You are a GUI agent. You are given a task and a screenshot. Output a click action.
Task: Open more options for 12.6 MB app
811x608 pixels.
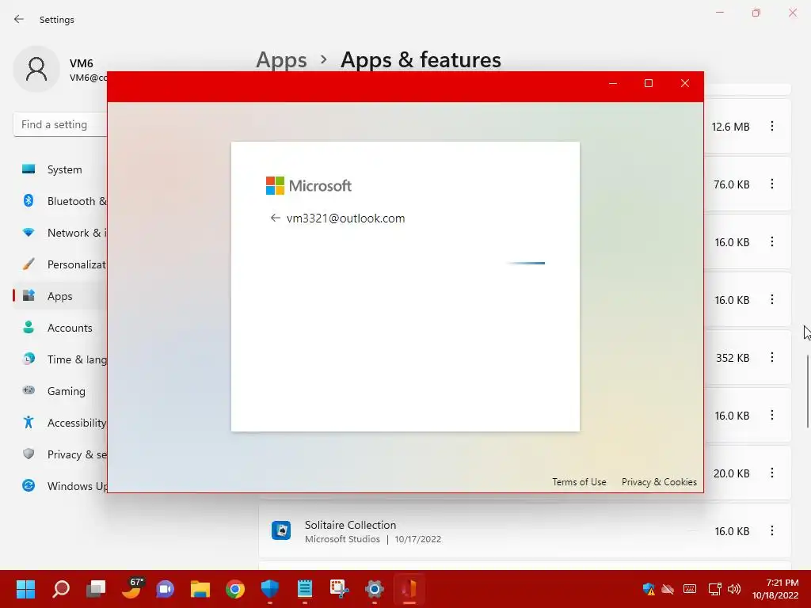click(771, 126)
